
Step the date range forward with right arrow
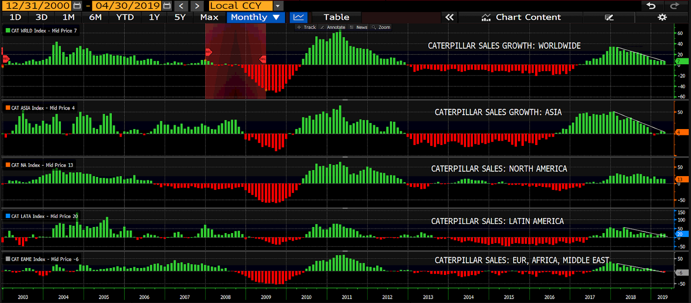[197, 6]
